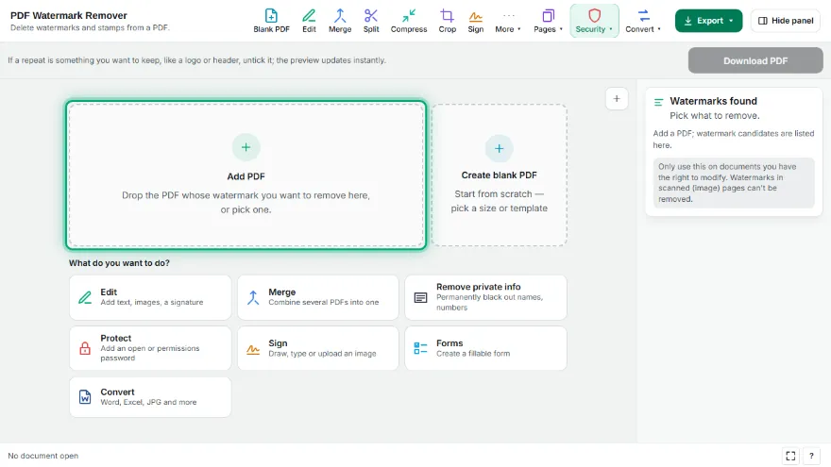
Task: Click the redact icon on Remove private info
Action: (x=421, y=297)
